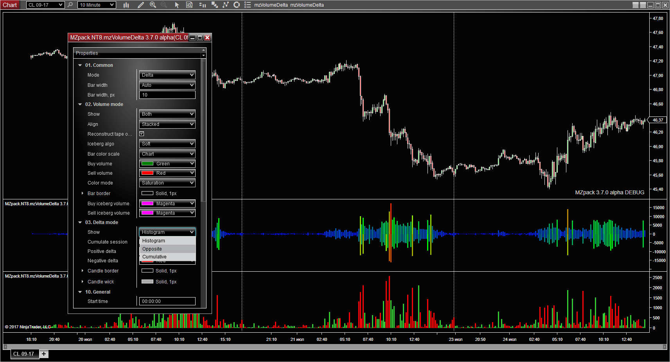Open the Buy volume Green color picker
This screenshot has height=362, width=670.
coord(167,164)
